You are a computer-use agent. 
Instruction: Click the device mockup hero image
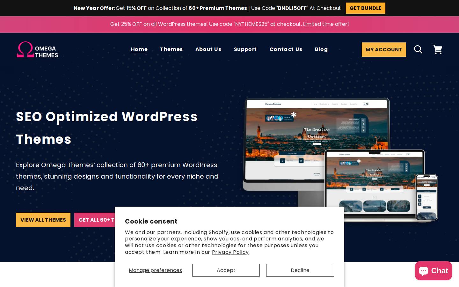(340, 159)
